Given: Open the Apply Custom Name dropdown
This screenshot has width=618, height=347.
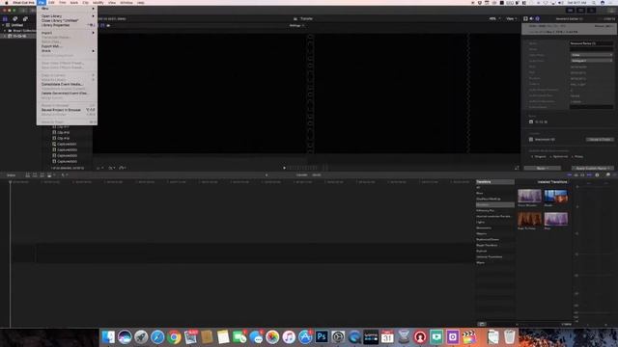Looking at the screenshot, I should [592, 168].
